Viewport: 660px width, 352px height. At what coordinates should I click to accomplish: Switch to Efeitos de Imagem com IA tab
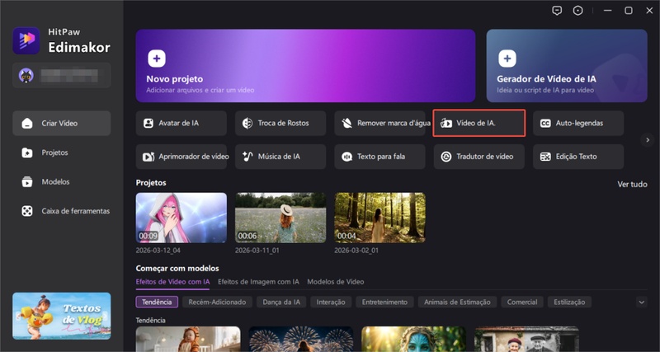tap(258, 281)
